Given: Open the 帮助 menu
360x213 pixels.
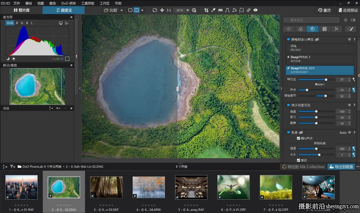Looking at the screenshot, I should click(118, 3).
